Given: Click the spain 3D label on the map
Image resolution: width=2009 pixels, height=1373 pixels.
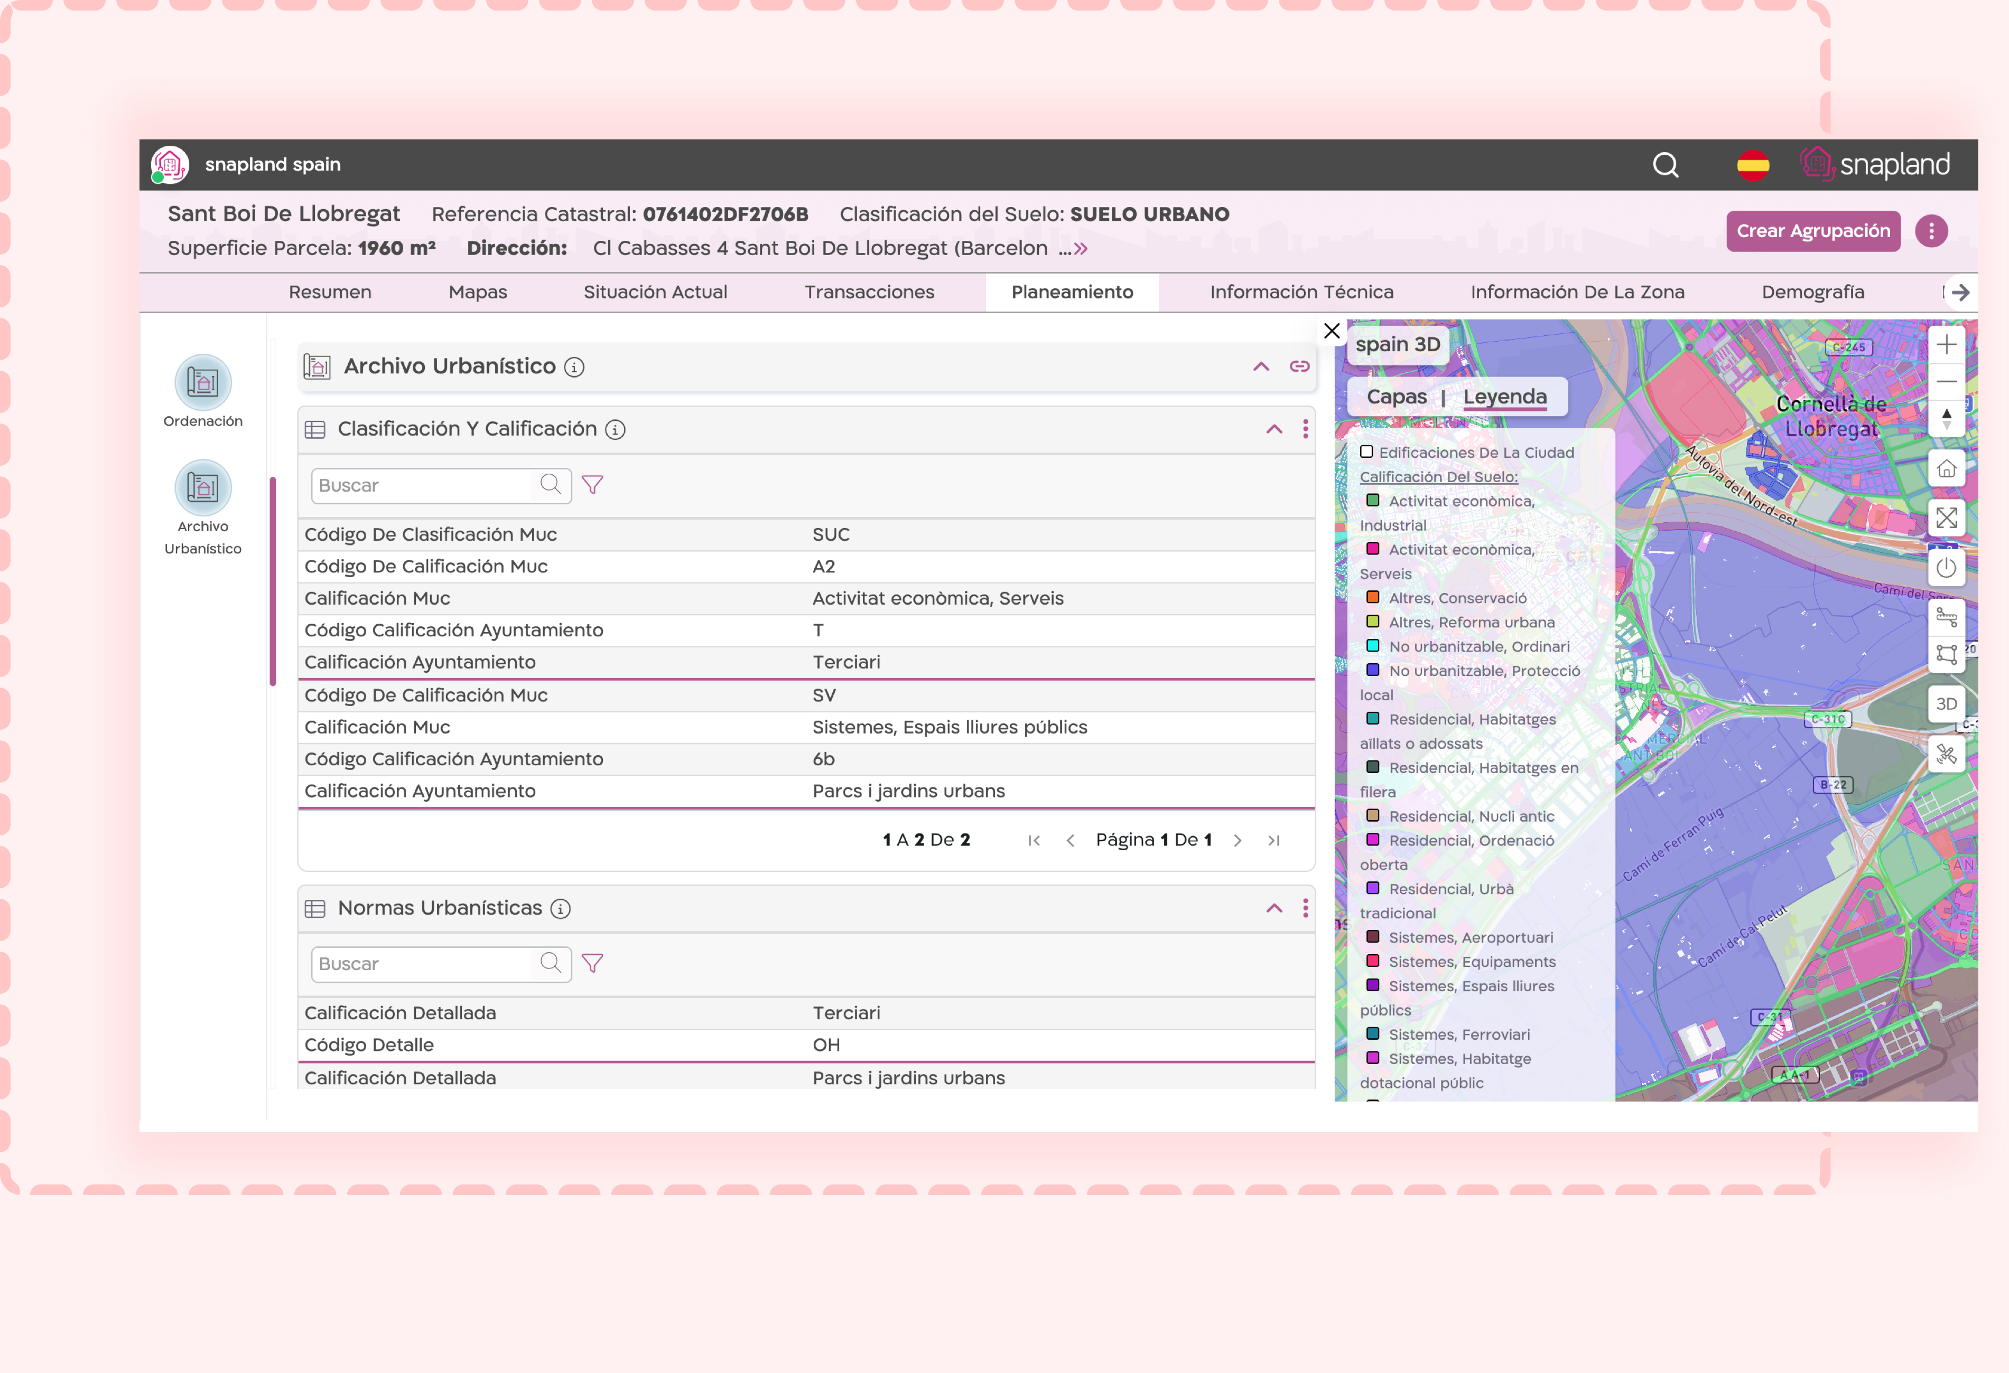Looking at the screenshot, I should [1397, 345].
